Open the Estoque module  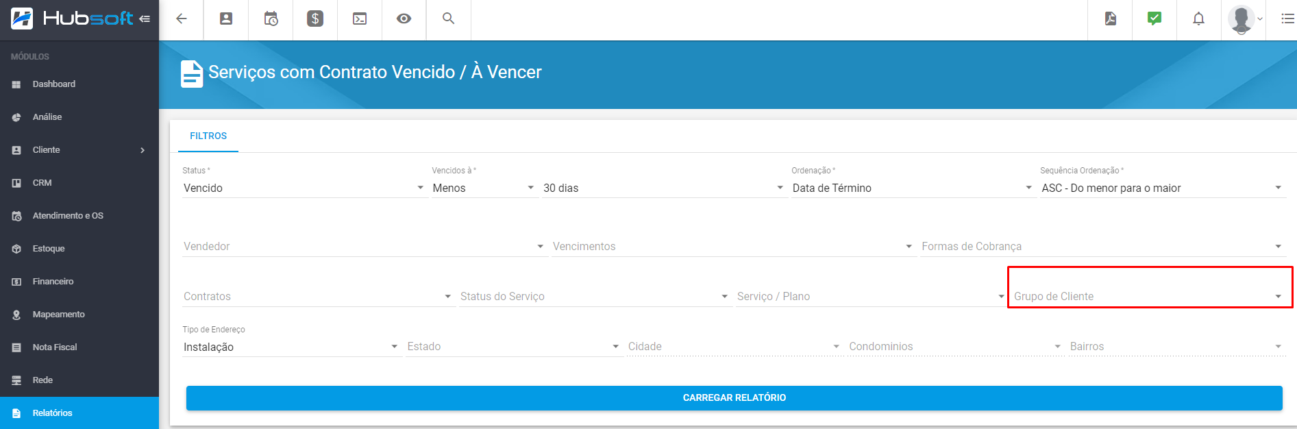coord(79,249)
